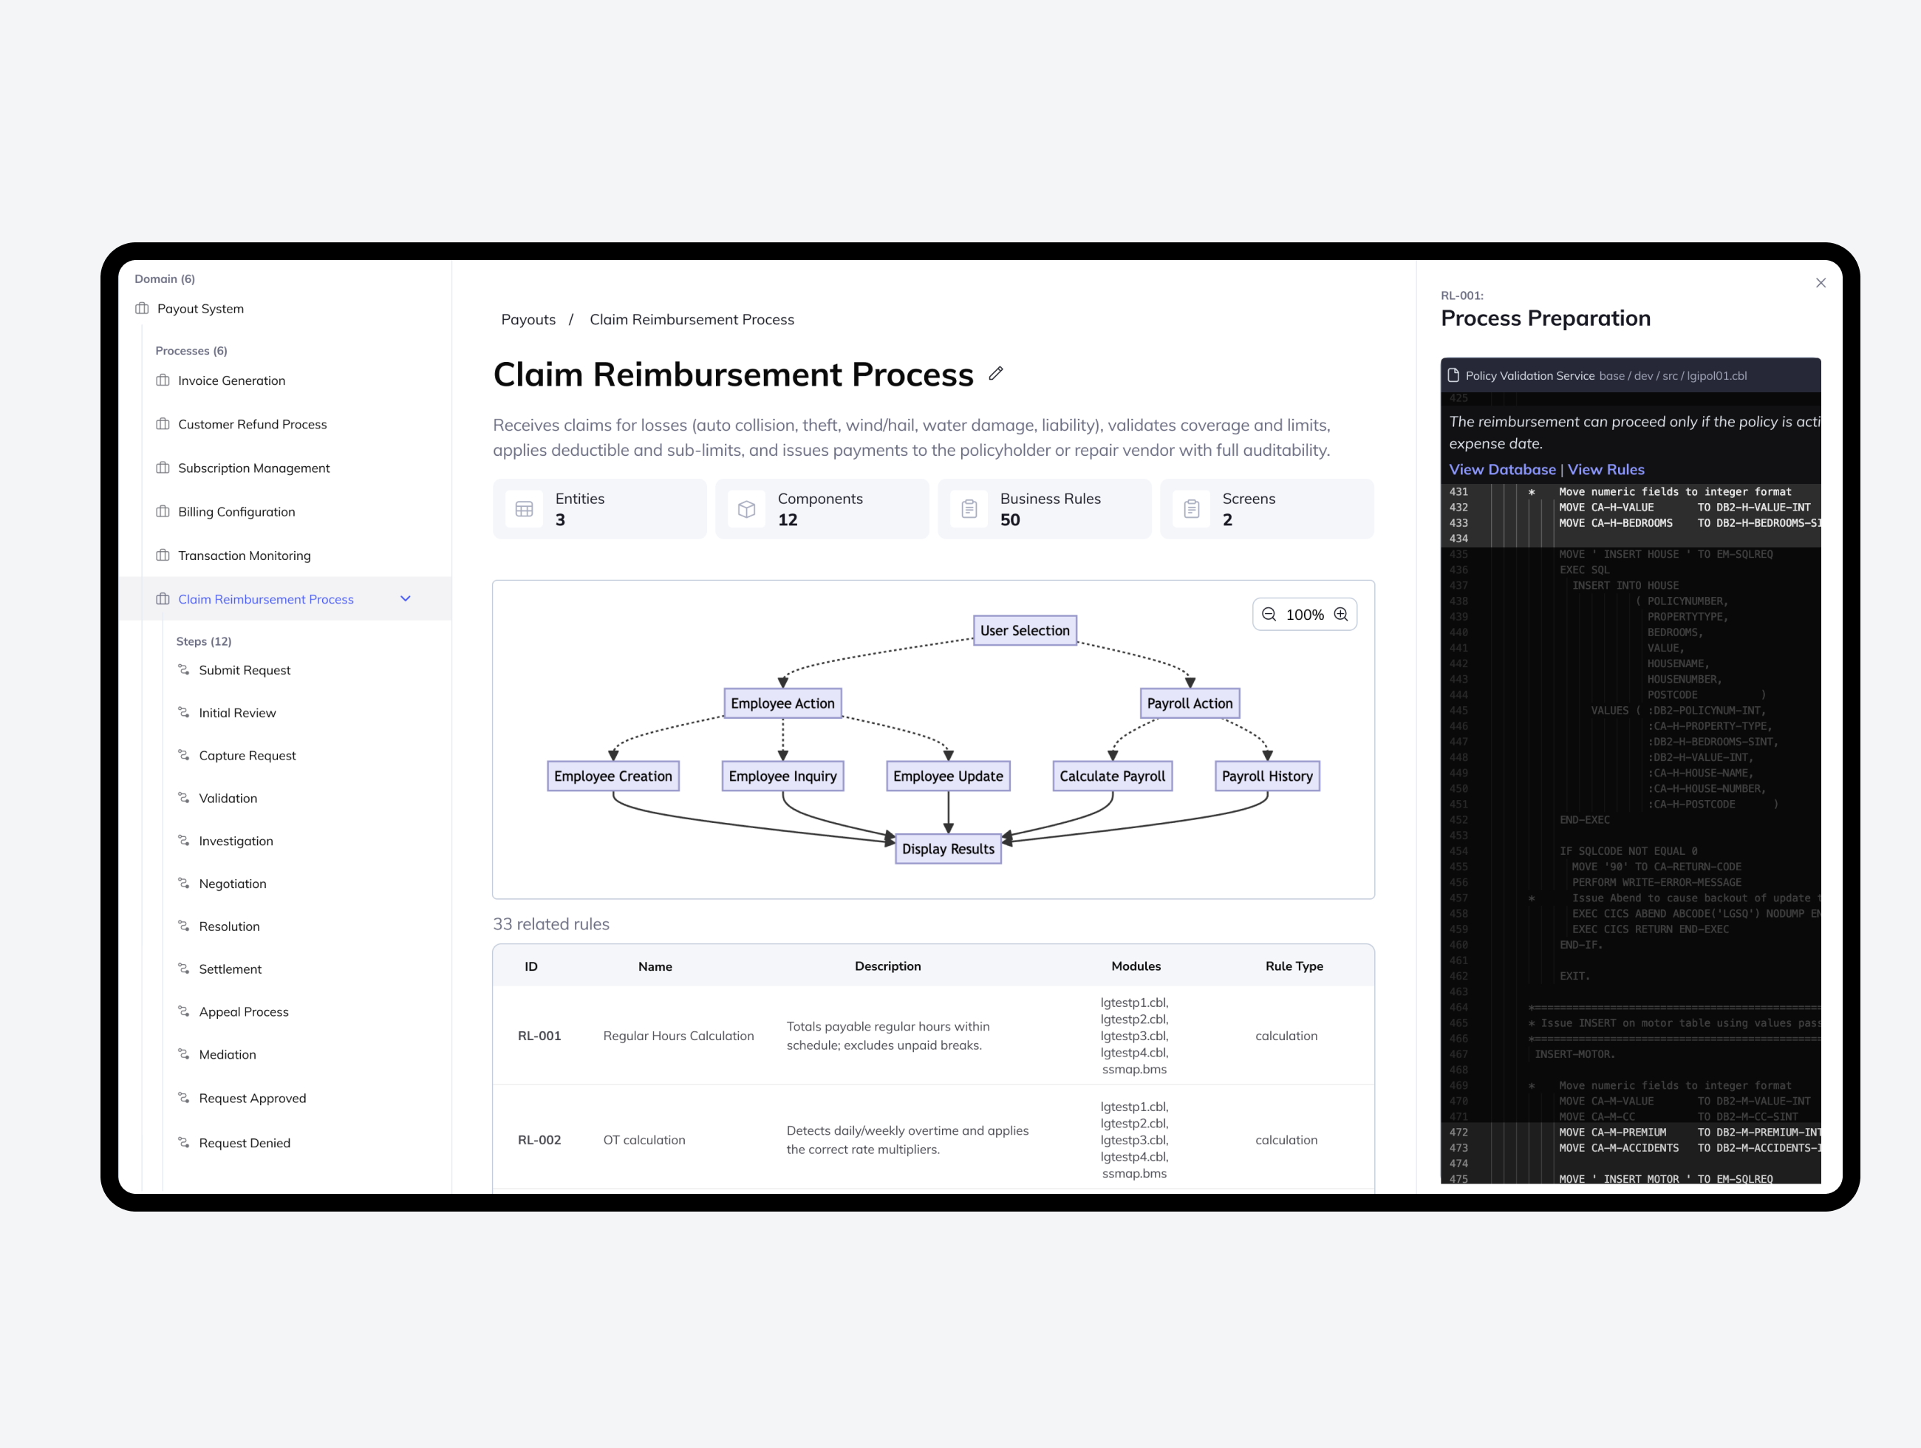This screenshot has width=1921, height=1448.
Task: Zoom out the flow diagram
Action: tap(1268, 615)
